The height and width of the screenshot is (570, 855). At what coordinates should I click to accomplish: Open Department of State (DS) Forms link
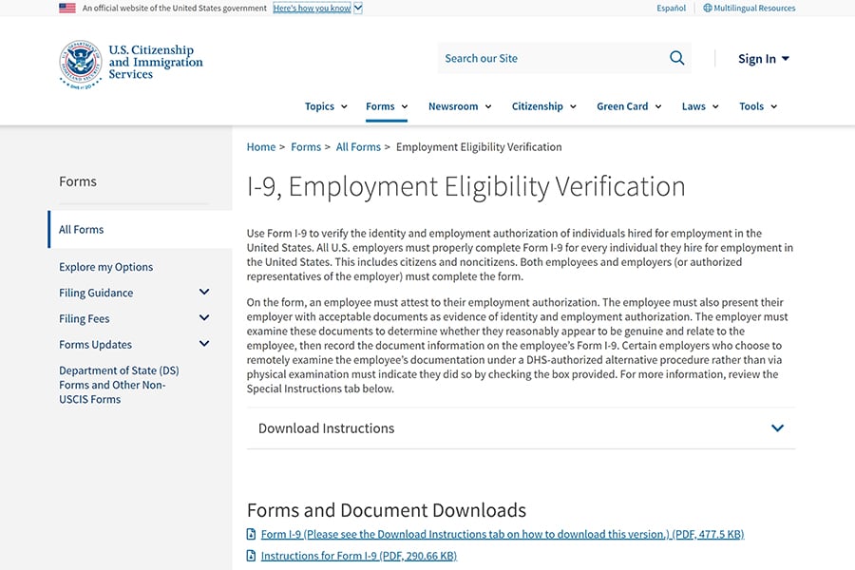coord(119,385)
